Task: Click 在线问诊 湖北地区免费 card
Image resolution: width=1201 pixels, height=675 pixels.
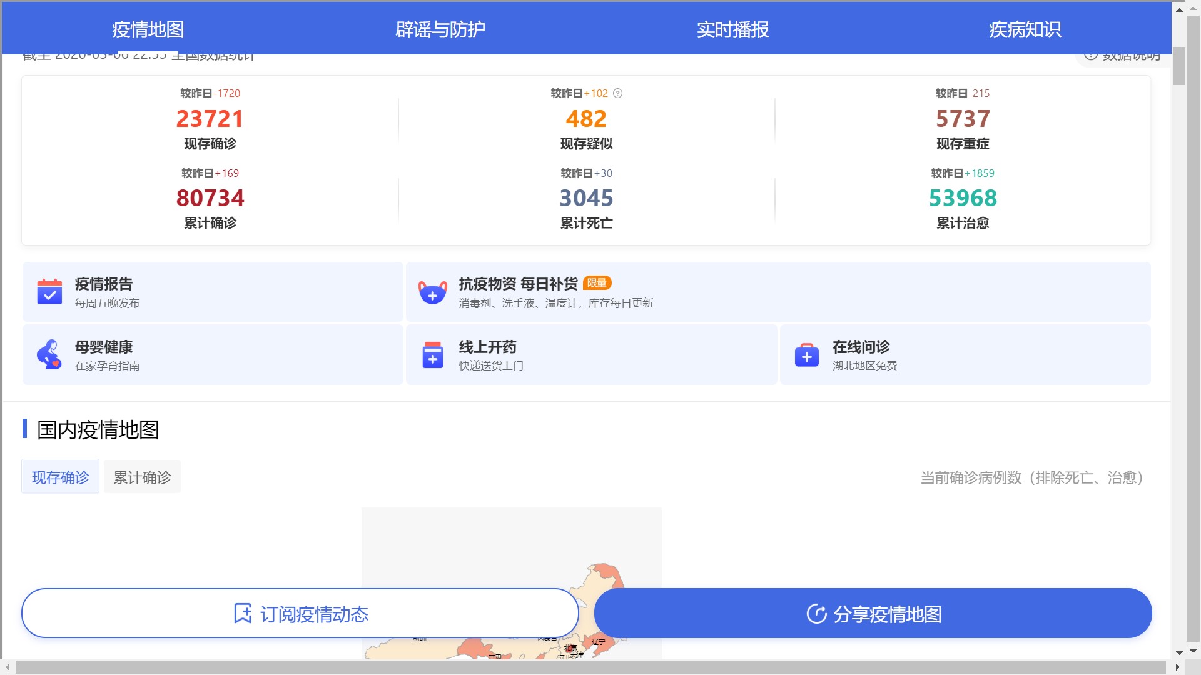Action: (x=965, y=354)
